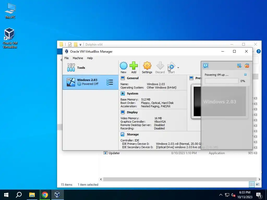Open the Start button dropdown arrow
Viewport: 267px width, 200px height.
(x=178, y=68)
